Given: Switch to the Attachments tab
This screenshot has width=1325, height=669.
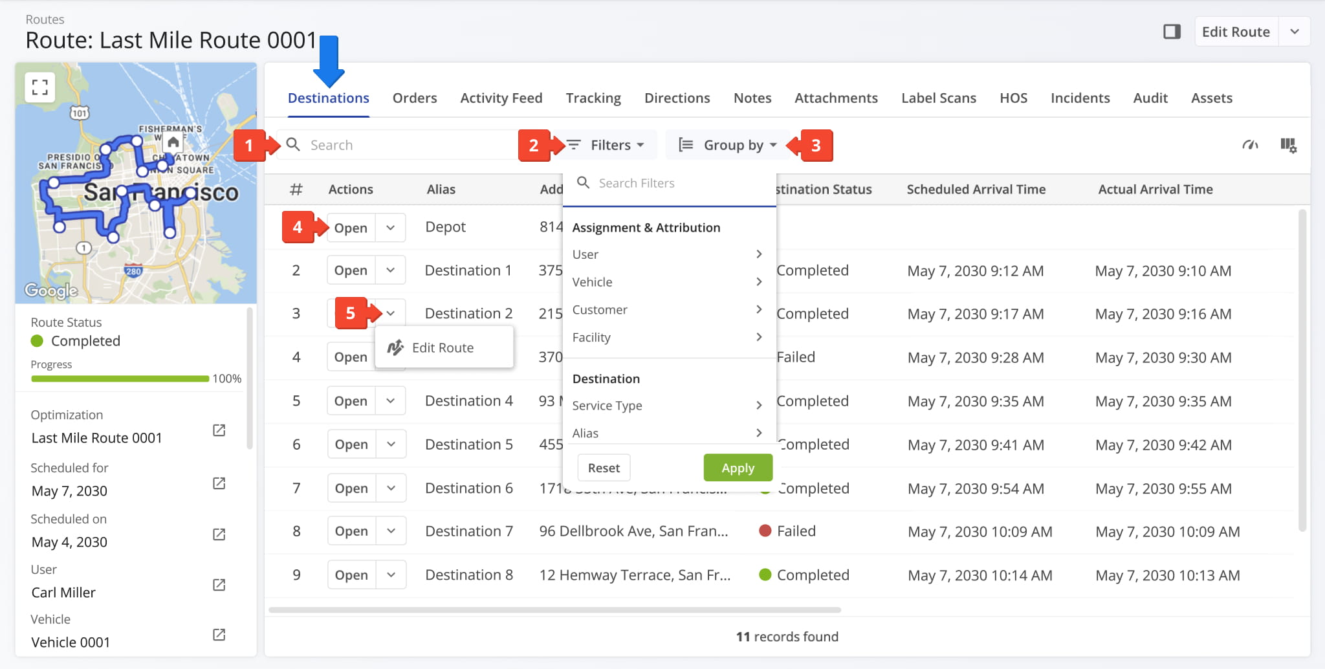Looking at the screenshot, I should (x=836, y=98).
